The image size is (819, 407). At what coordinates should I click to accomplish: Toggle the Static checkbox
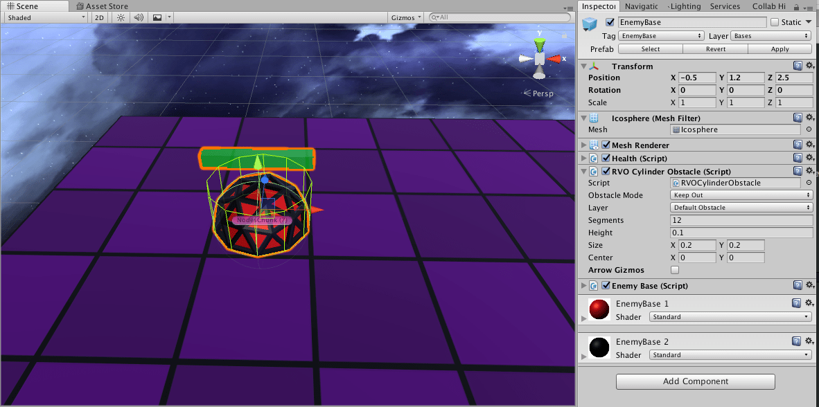[x=775, y=22]
